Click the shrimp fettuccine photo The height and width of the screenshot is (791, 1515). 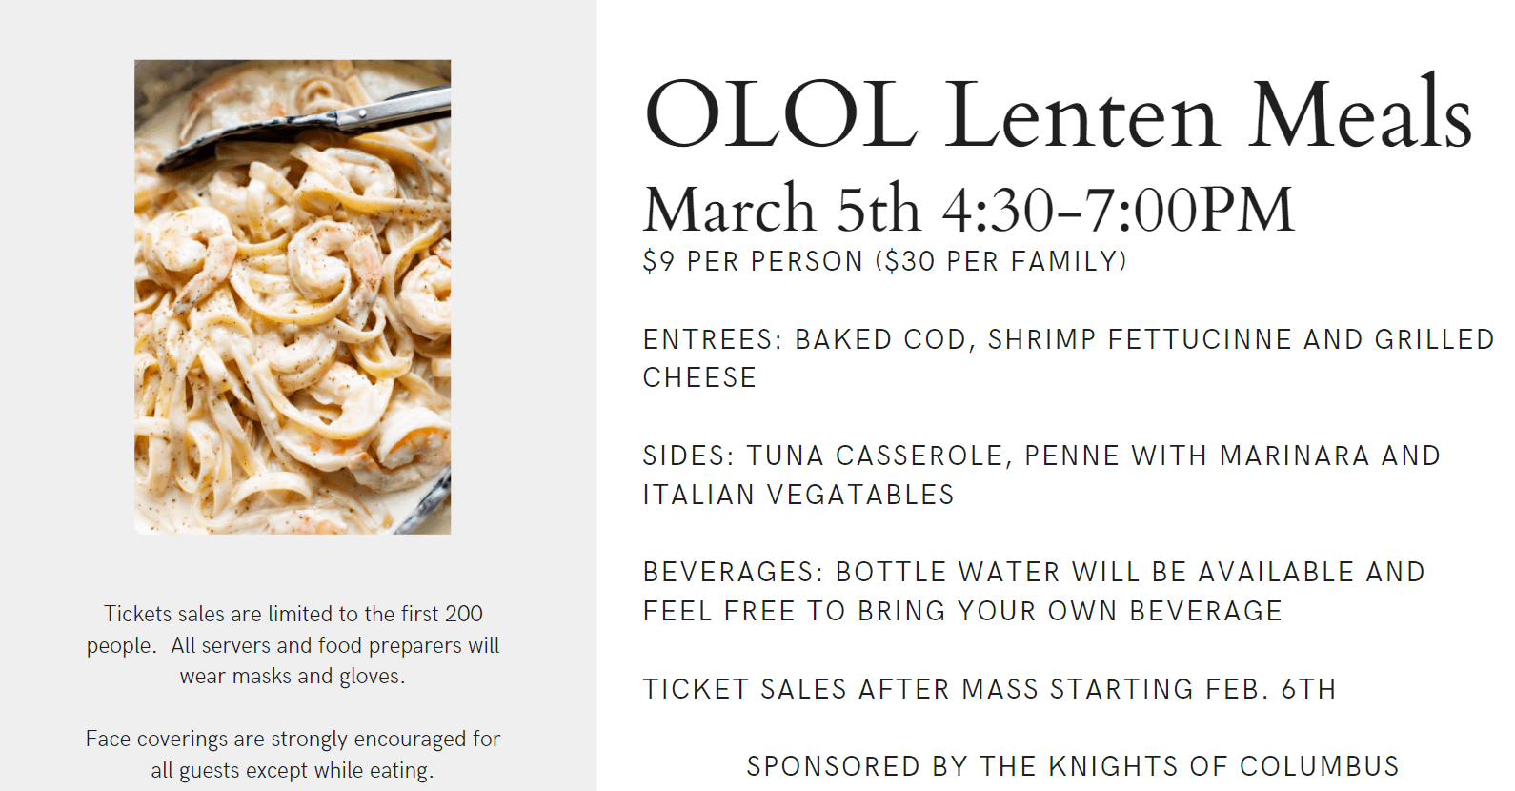tap(293, 296)
